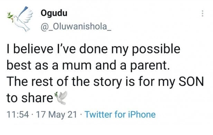Open Ogudu's dove profile avatar
213x135 pixels.
[x=20, y=19]
